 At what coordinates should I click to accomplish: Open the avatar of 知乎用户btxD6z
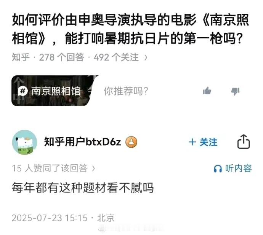(x=24, y=142)
